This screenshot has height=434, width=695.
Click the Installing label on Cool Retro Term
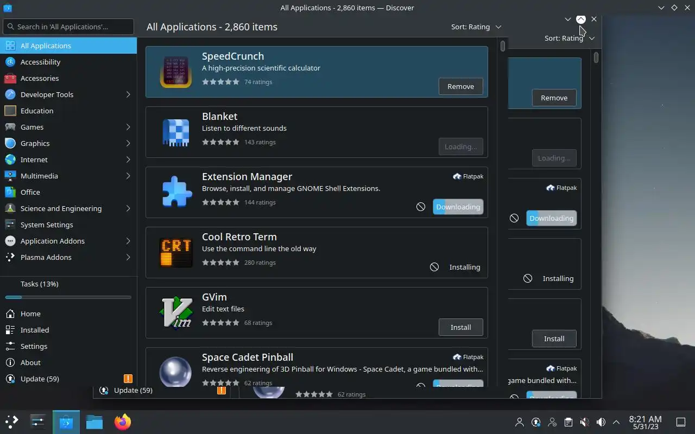[x=465, y=267]
